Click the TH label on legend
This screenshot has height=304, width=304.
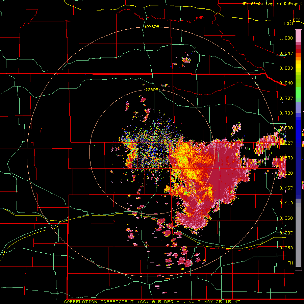(290, 263)
